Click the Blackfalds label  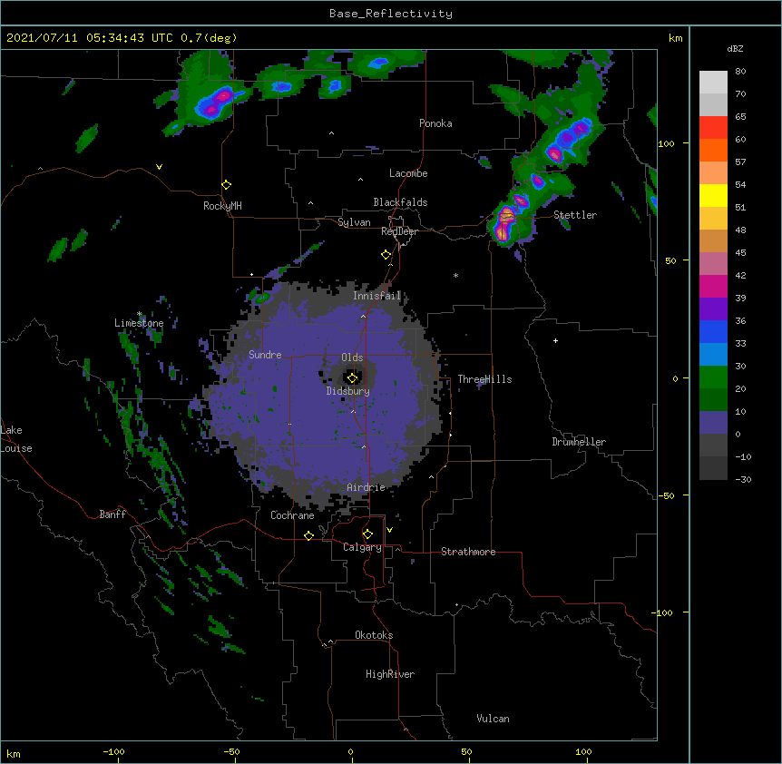pyautogui.click(x=400, y=202)
